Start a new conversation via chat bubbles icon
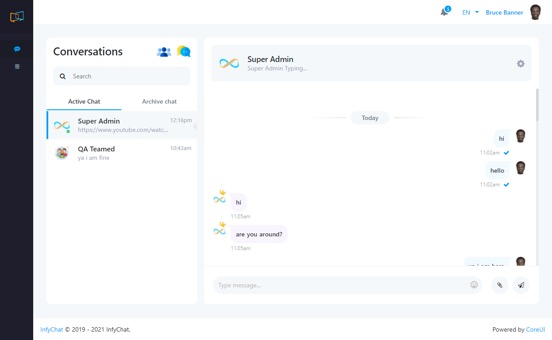 click(184, 52)
